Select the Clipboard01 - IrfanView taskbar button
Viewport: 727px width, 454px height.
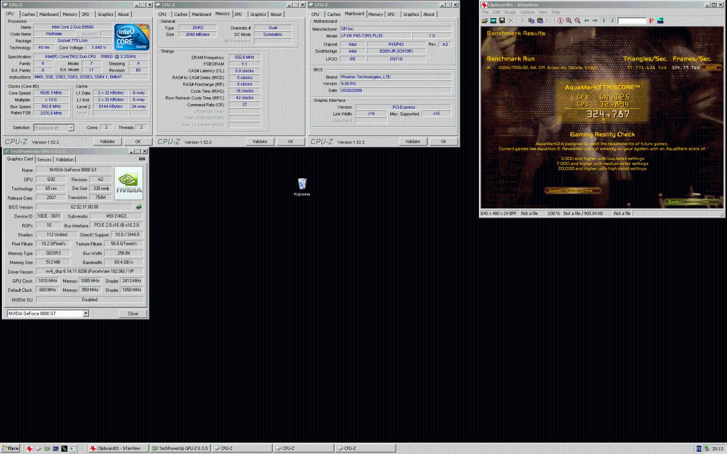coord(119,449)
